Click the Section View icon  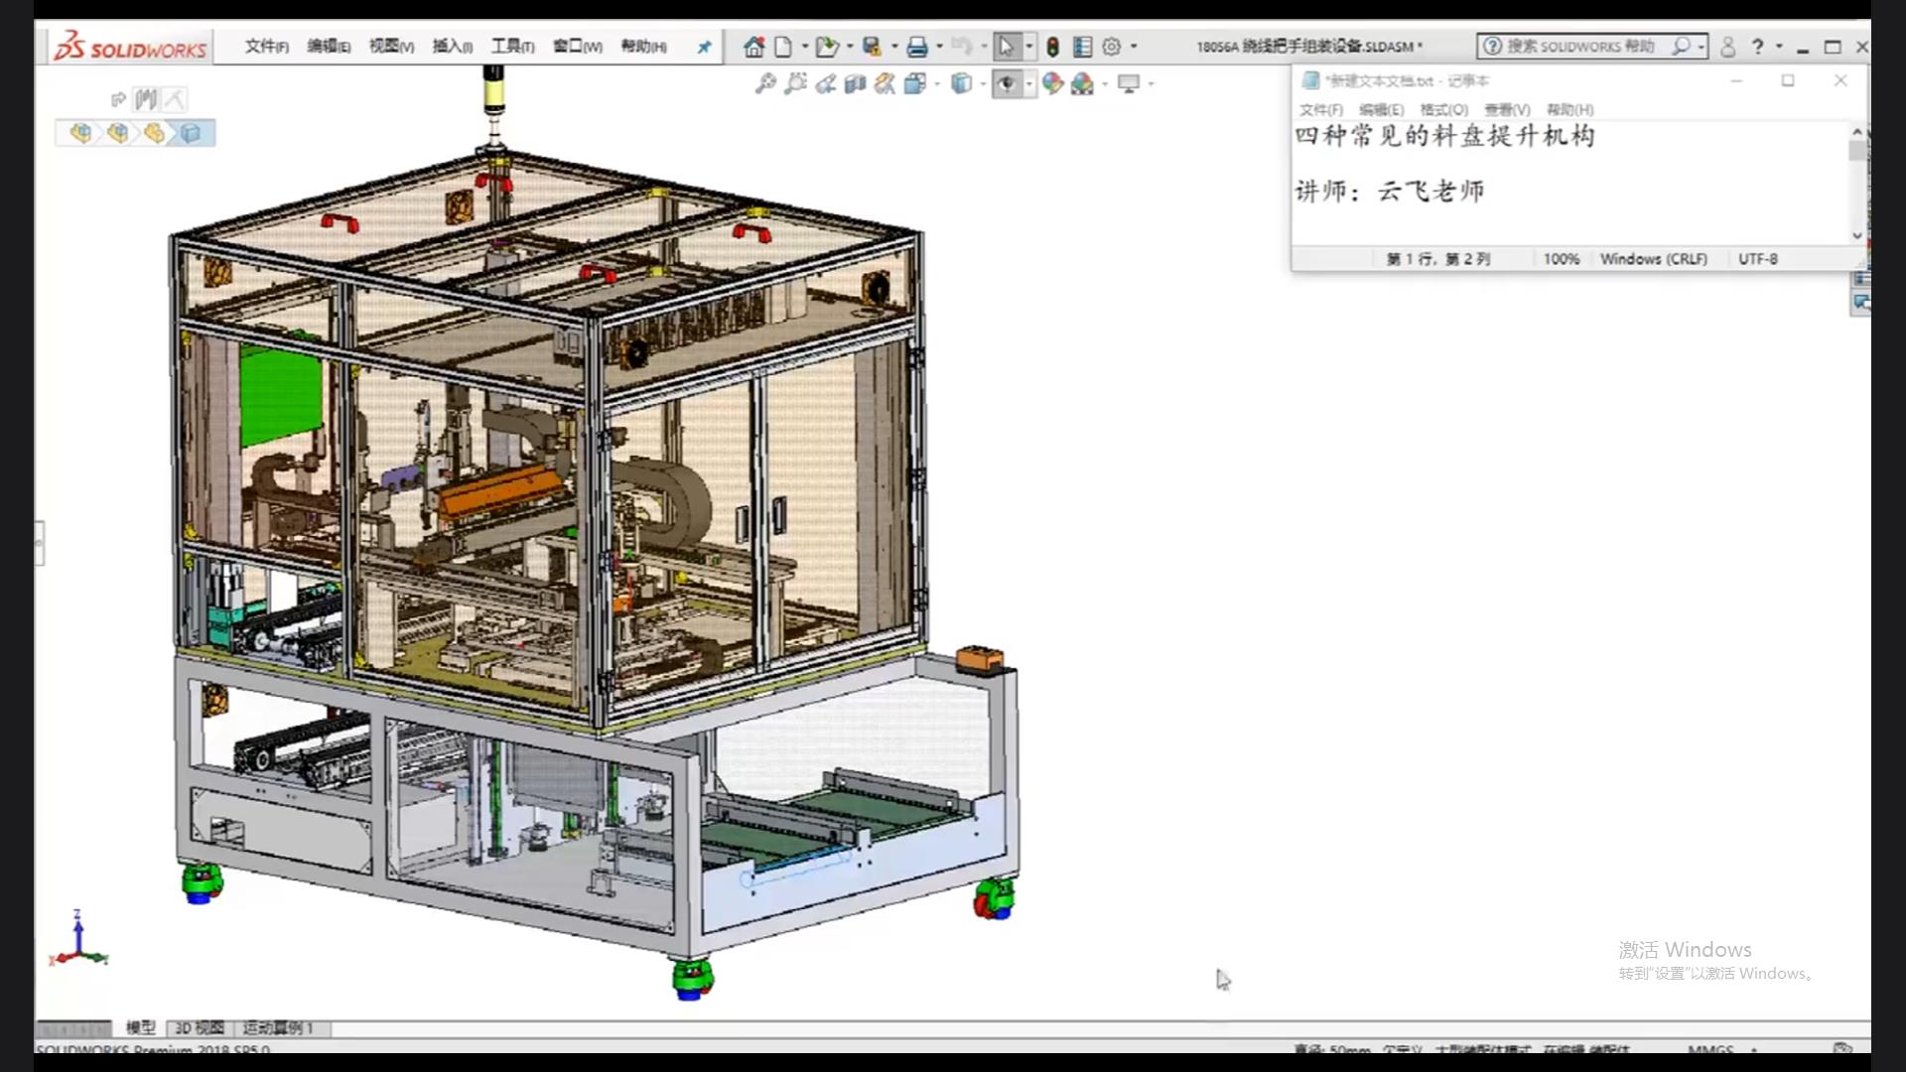pos(855,84)
